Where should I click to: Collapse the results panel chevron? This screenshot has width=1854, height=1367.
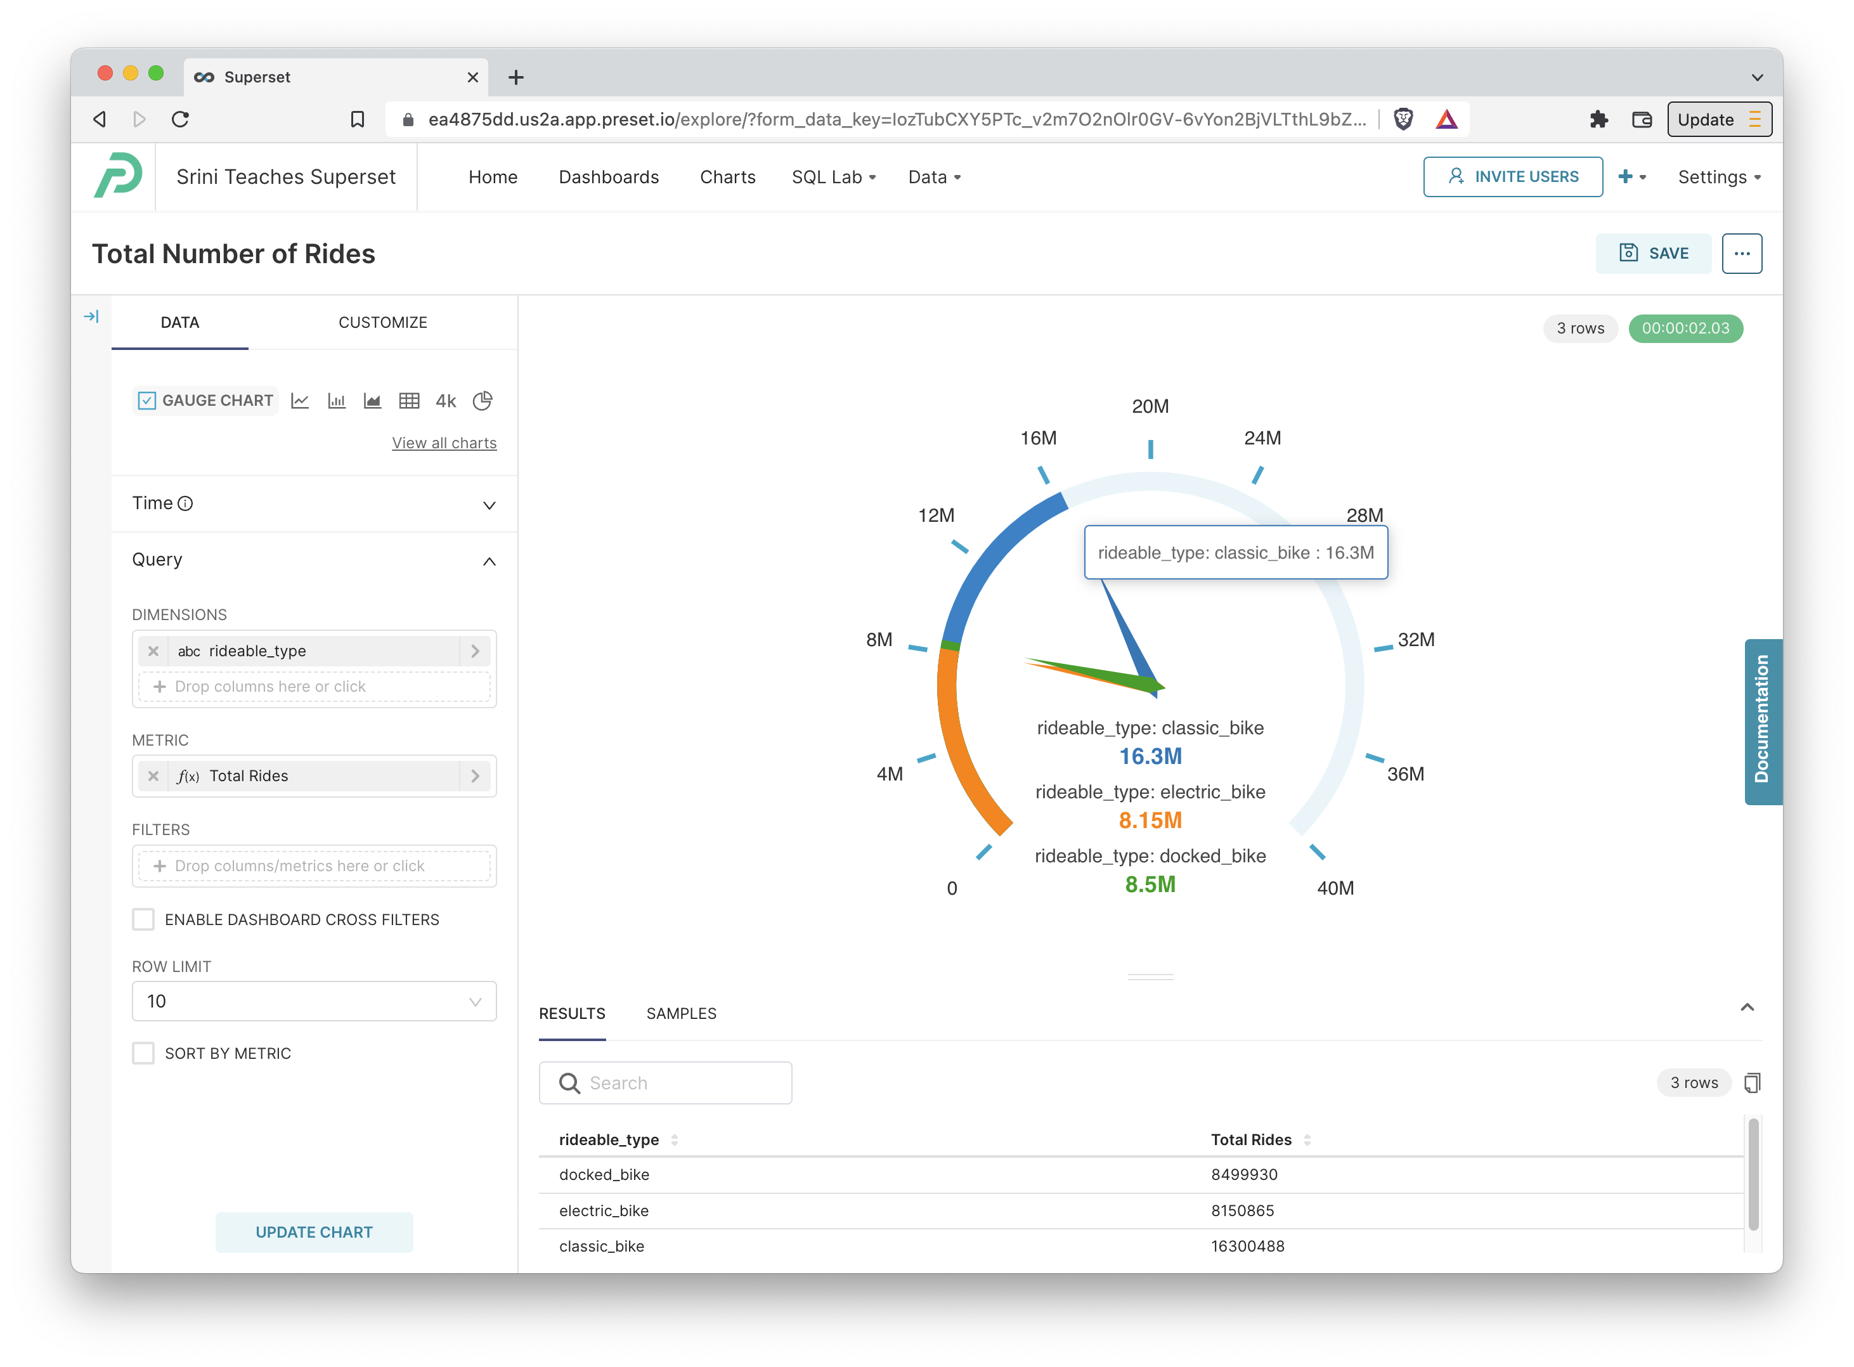[x=1746, y=1007]
